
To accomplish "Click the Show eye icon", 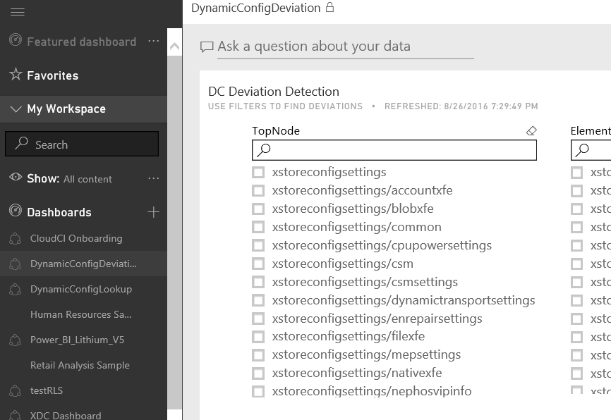I will coord(16,177).
